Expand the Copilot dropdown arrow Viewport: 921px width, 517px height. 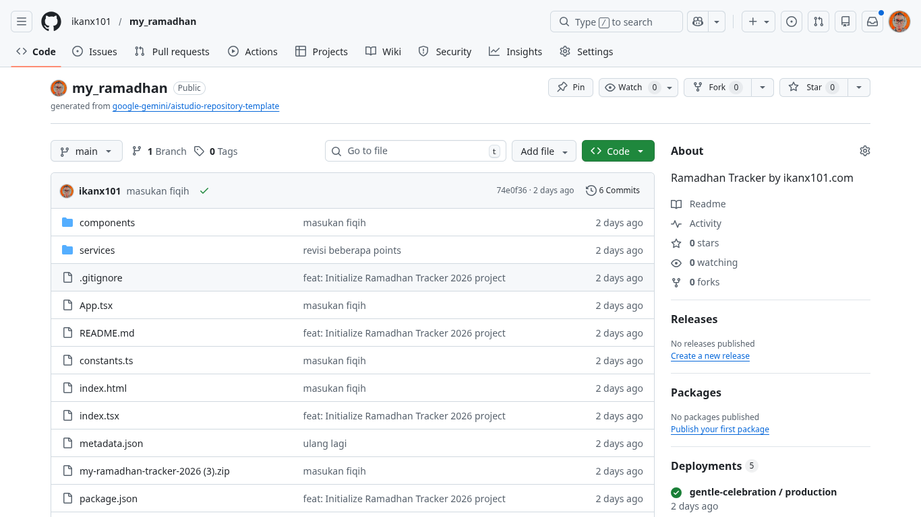click(x=717, y=22)
